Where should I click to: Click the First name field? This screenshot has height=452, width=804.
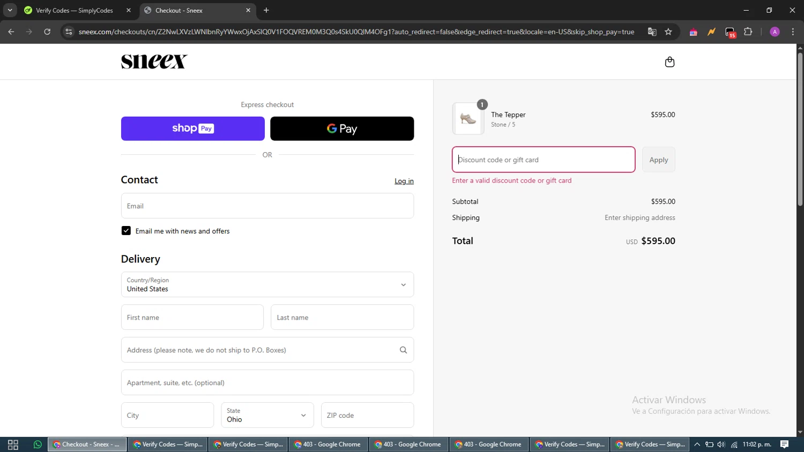[x=192, y=317]
